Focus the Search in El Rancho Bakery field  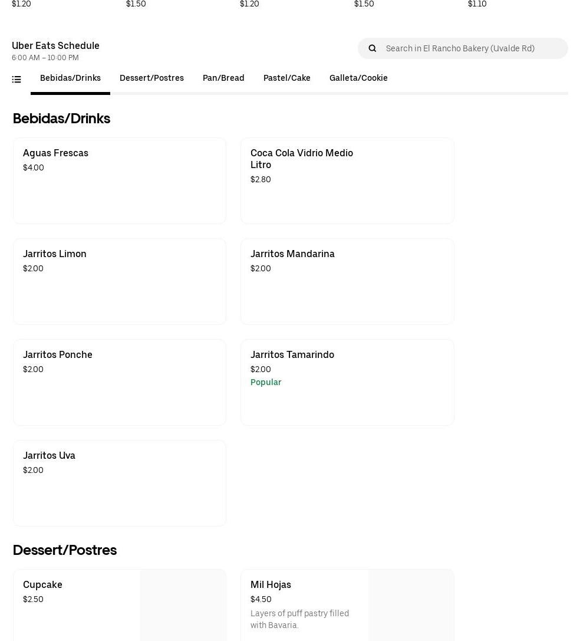pos(463,48)
